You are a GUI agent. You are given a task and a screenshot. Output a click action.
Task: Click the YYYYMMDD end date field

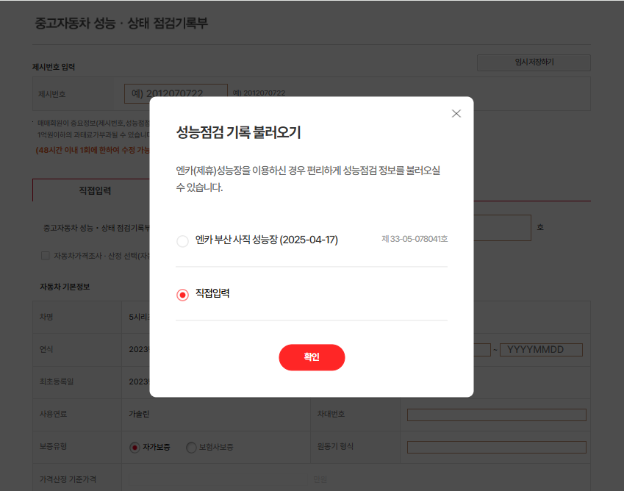click(541, 350)
